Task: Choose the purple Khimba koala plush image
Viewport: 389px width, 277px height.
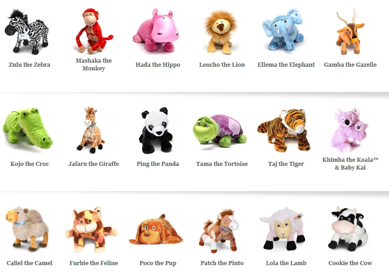Action: [350, 130]
